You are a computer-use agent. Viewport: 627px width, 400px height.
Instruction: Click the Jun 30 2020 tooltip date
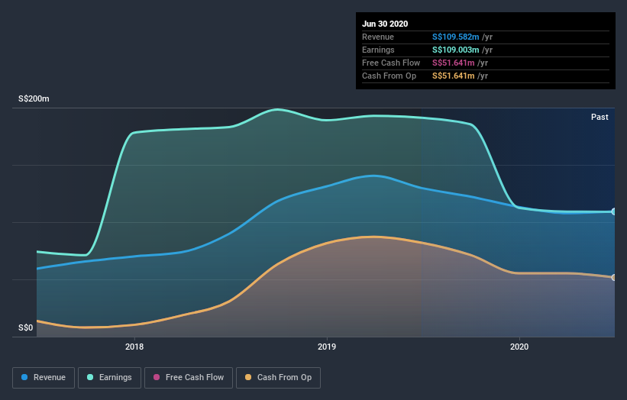pos(385,24)
